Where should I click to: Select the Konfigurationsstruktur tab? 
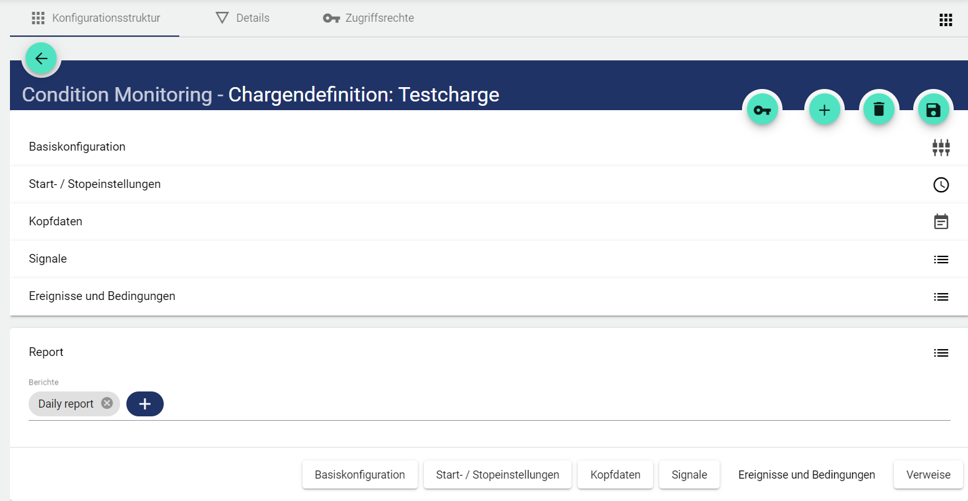[95, 18]
